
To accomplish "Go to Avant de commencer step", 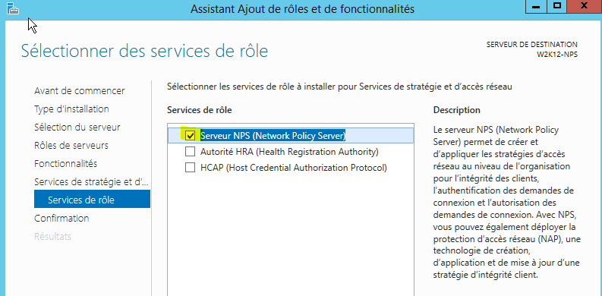I will point(80,91).
